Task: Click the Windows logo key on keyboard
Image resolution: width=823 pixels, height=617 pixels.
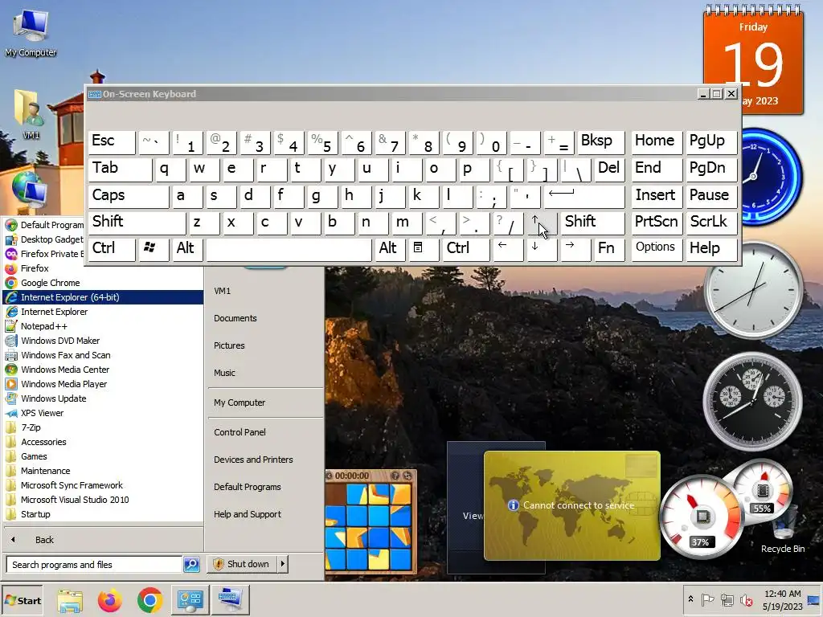Action: coord(153,248)
